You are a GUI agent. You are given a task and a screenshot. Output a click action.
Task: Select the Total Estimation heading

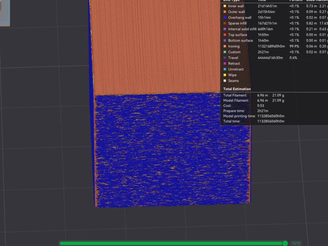tap(237, 89)
